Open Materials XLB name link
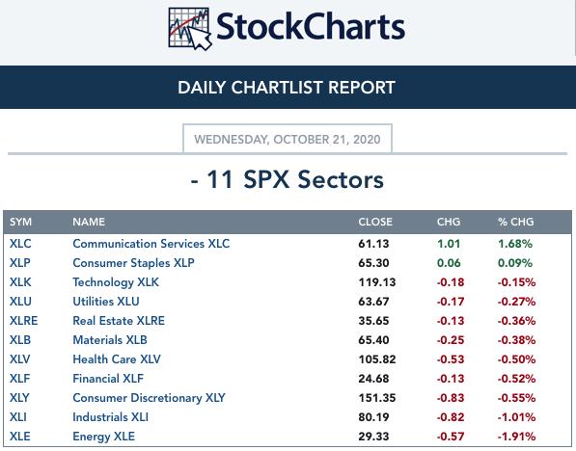Image resolution: width=576 pixels, height=451 pixels. click(x=110, y=340)
